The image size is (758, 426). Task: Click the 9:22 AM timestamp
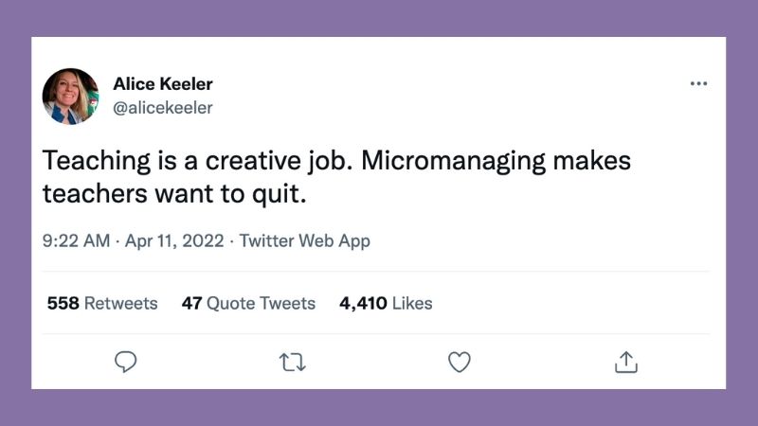(x=77, y=240)
